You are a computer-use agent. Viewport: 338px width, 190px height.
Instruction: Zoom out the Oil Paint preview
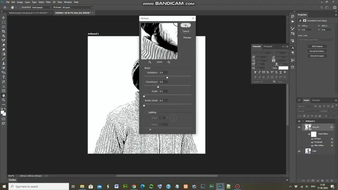click(x=149, y=62)
